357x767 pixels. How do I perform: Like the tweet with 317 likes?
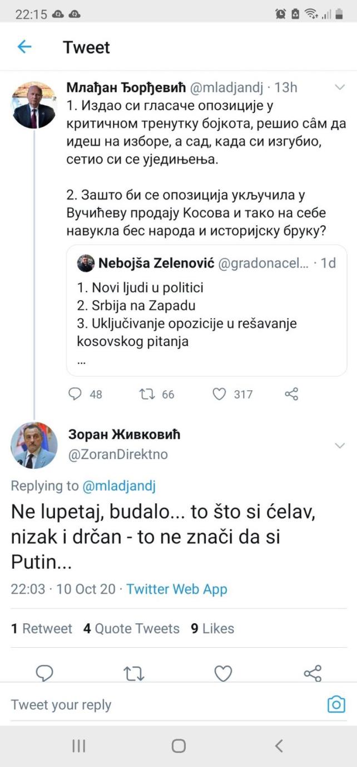pyautogui.click(x=220, y=394)
